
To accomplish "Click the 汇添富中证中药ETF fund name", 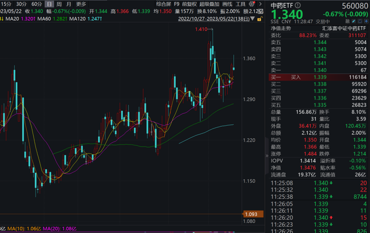I will tap(344, 28).
